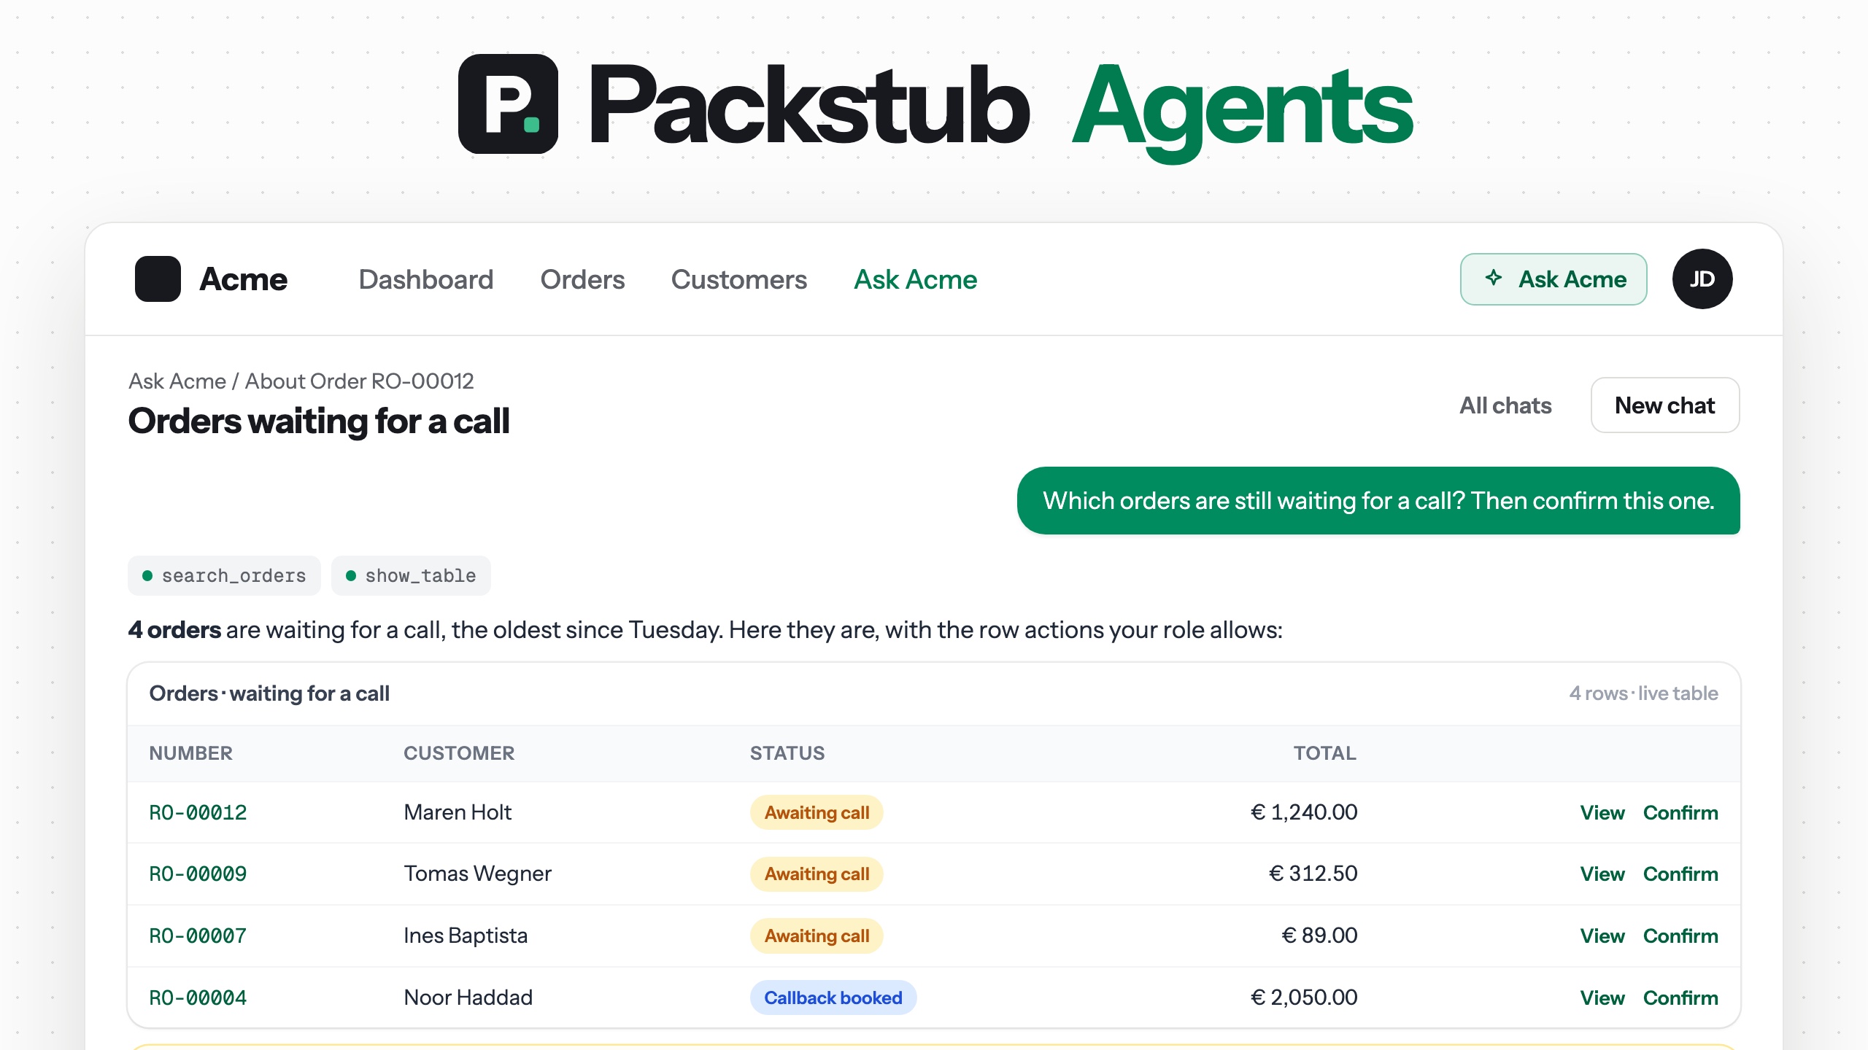Image resolution: width=1868 pixels, height=1050 pixels.
Task: Click the Ask Acme breadcrumb link
Action: click(x=177, y=381)
